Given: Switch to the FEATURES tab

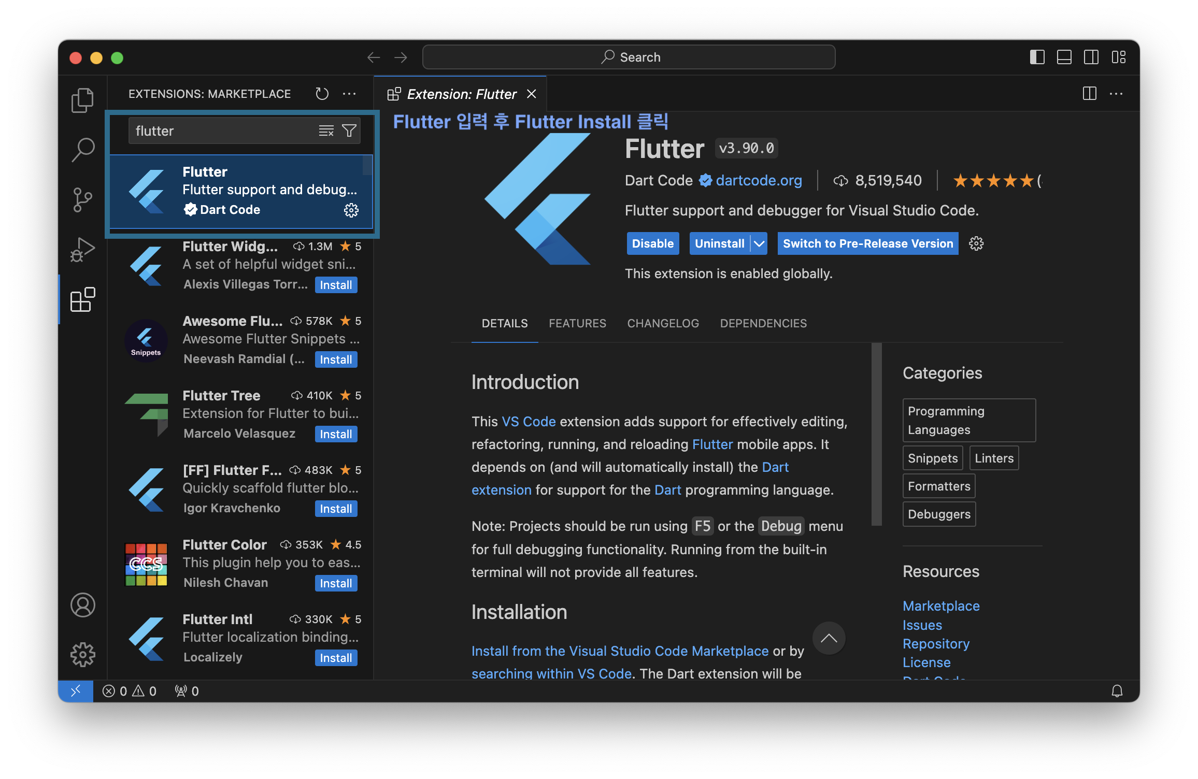Looking at the screenshot, I should [x=577, y=323].
